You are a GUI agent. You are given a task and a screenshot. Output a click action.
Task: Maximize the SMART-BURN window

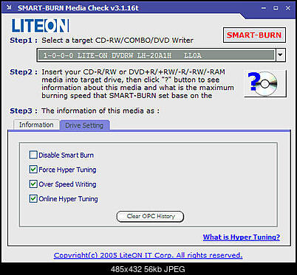pyautogui.click(x=276, y=8)
